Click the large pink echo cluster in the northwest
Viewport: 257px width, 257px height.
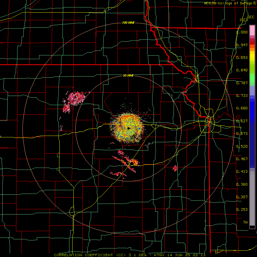(x=76, y=98)
